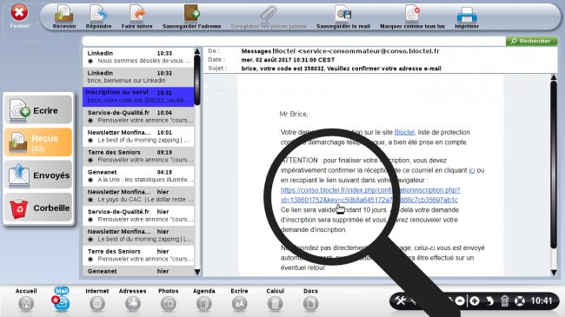Click Sauvegarder le mail icon
Image resolution: width=565 pixels, height=317 pixels.
click(x=343, y=15)
